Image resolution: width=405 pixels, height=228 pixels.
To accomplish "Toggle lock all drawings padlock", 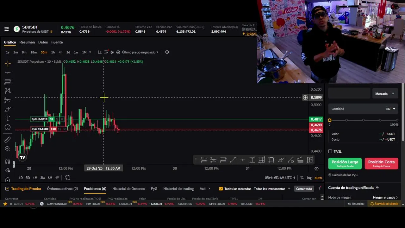I will pyautogui.click(x=8, y=179).
